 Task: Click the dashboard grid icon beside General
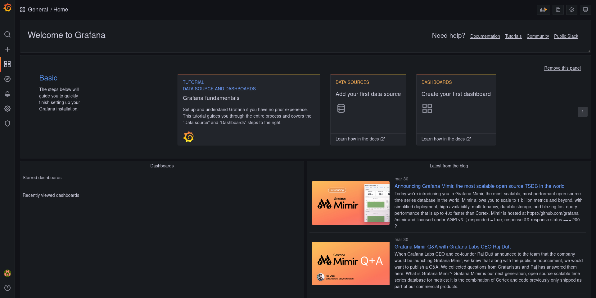pyautogui.click(x=23, y=10)
